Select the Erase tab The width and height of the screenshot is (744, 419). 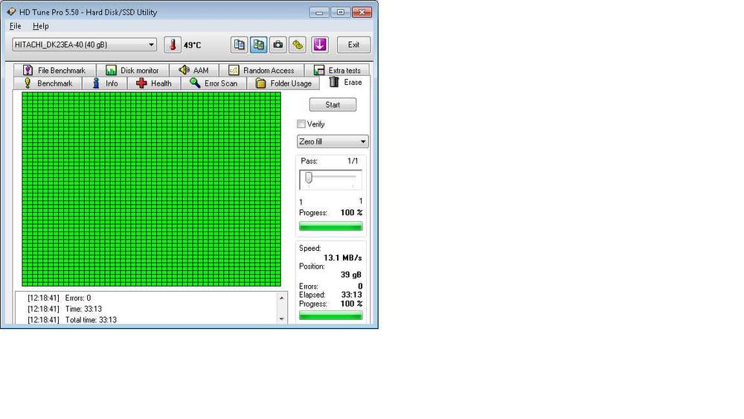coord(346,83)
